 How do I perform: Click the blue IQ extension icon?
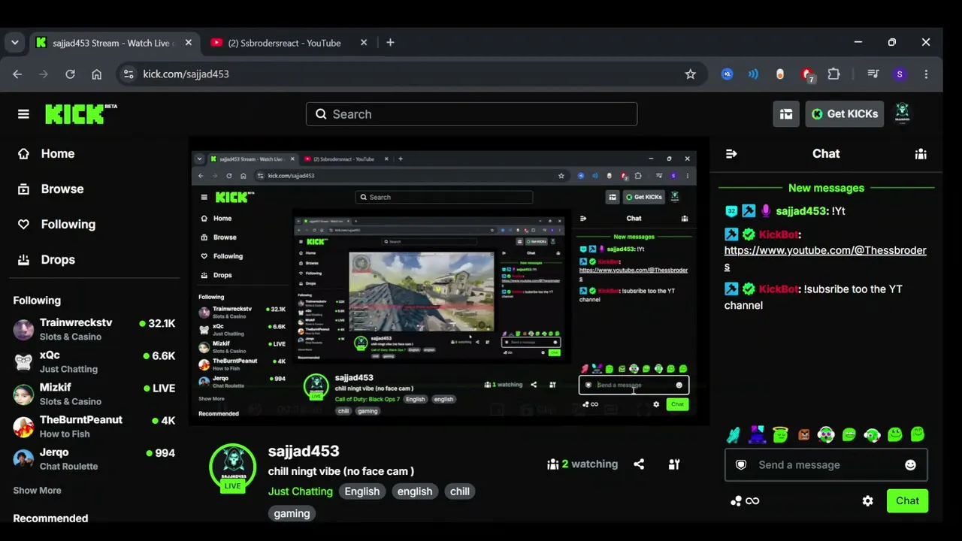point(727,74)
